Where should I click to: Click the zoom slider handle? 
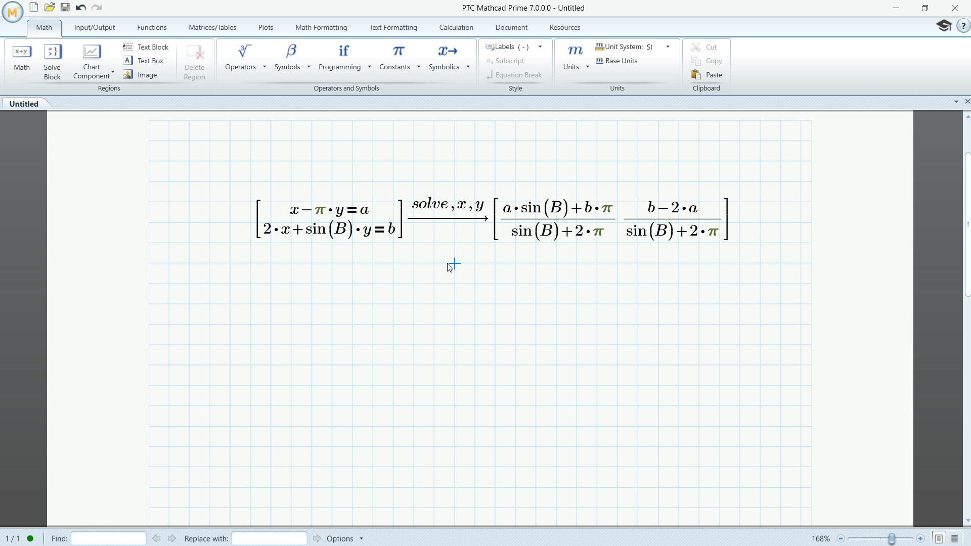(892, 538)
